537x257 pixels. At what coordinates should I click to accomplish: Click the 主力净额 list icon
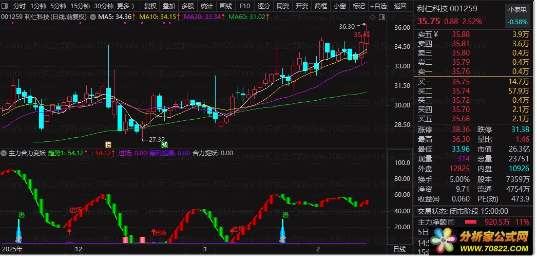[451, 222]
